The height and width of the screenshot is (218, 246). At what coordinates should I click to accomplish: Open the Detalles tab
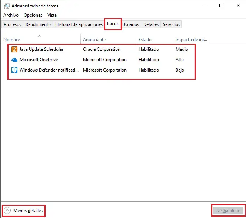coord(151,24)
